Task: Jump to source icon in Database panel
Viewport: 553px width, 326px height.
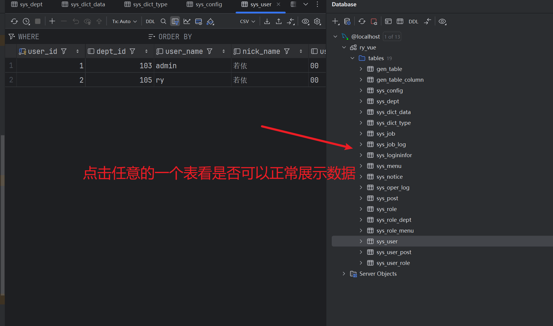Action: [428, 22]
